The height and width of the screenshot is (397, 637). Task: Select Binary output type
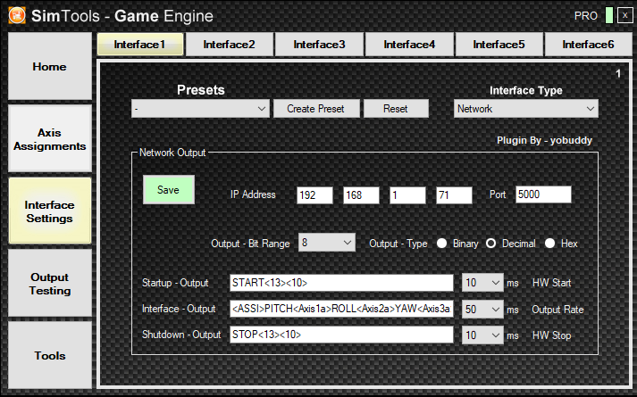441,244
